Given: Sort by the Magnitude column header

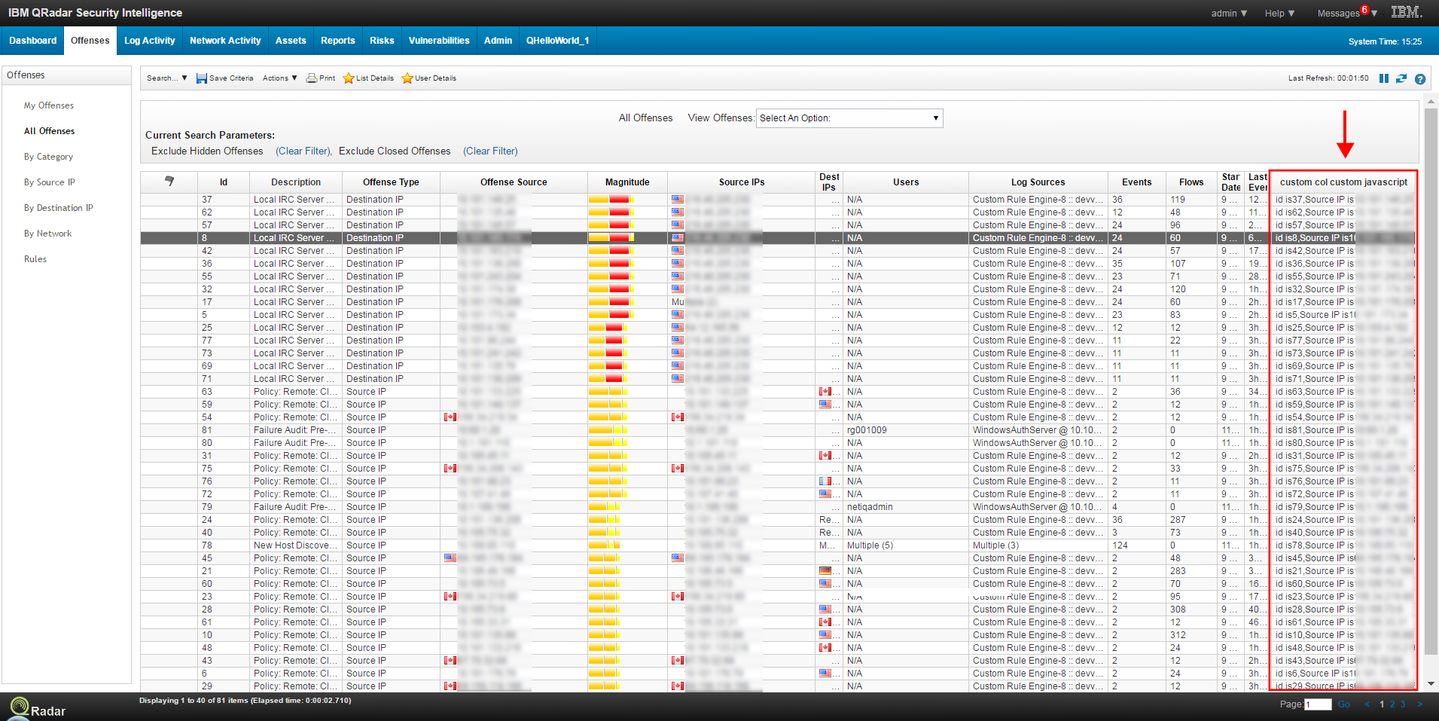Looking at the screenshot, I should click(x=627, y=182).
